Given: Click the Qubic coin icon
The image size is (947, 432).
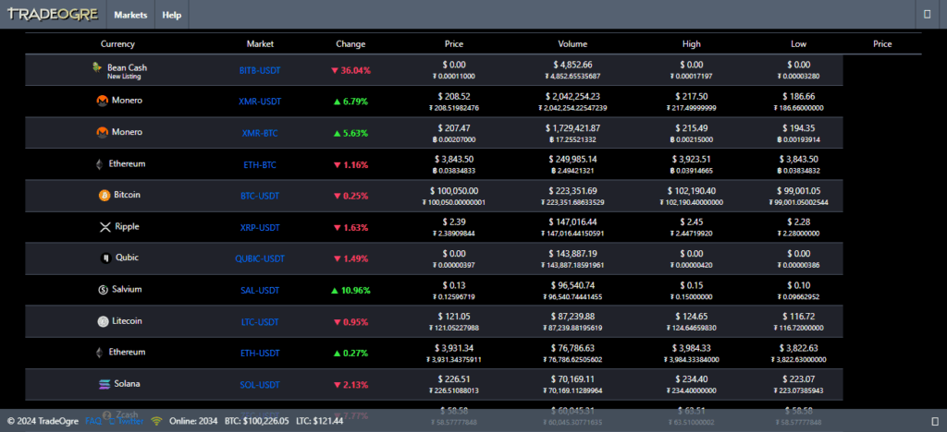Looking at the screenshot, I should (105, 258).
